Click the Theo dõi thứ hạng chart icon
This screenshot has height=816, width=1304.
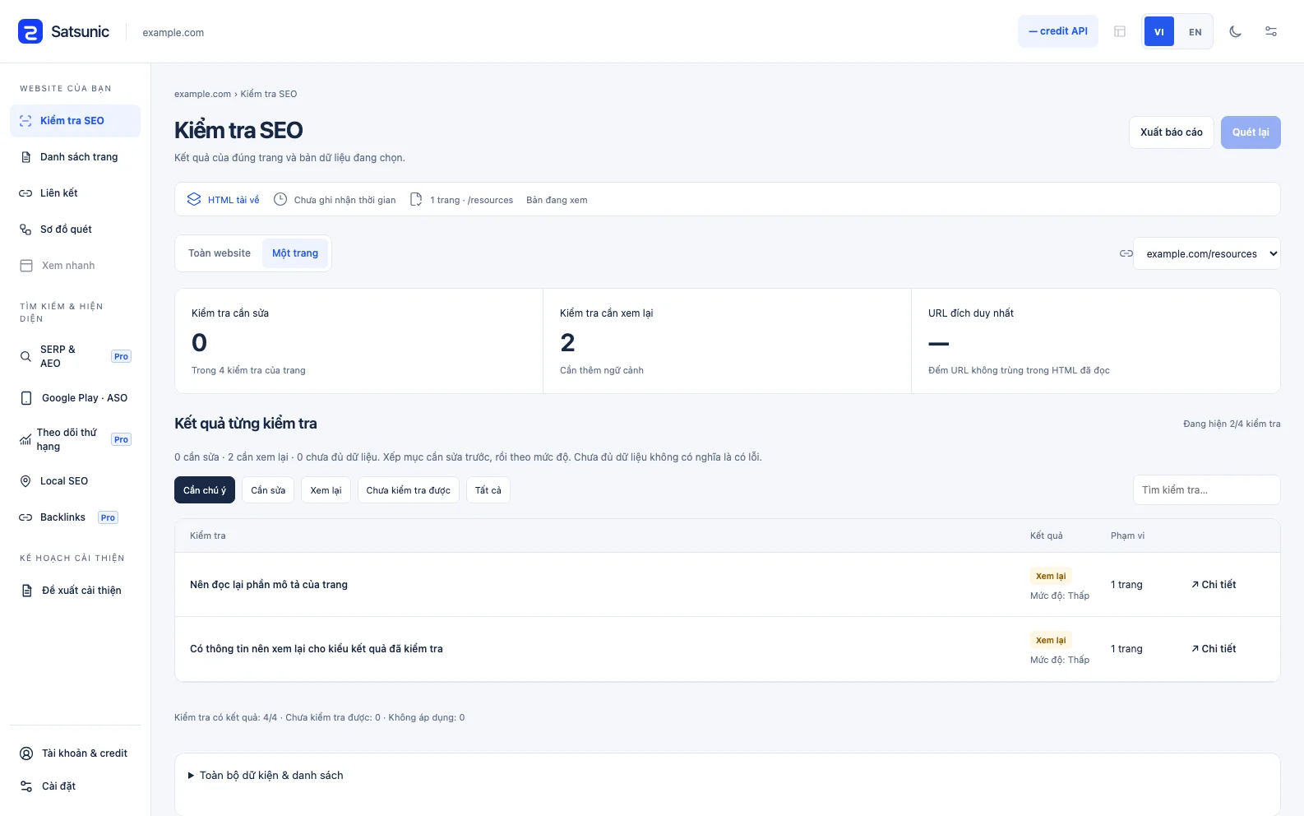click(x=25, y=439)
